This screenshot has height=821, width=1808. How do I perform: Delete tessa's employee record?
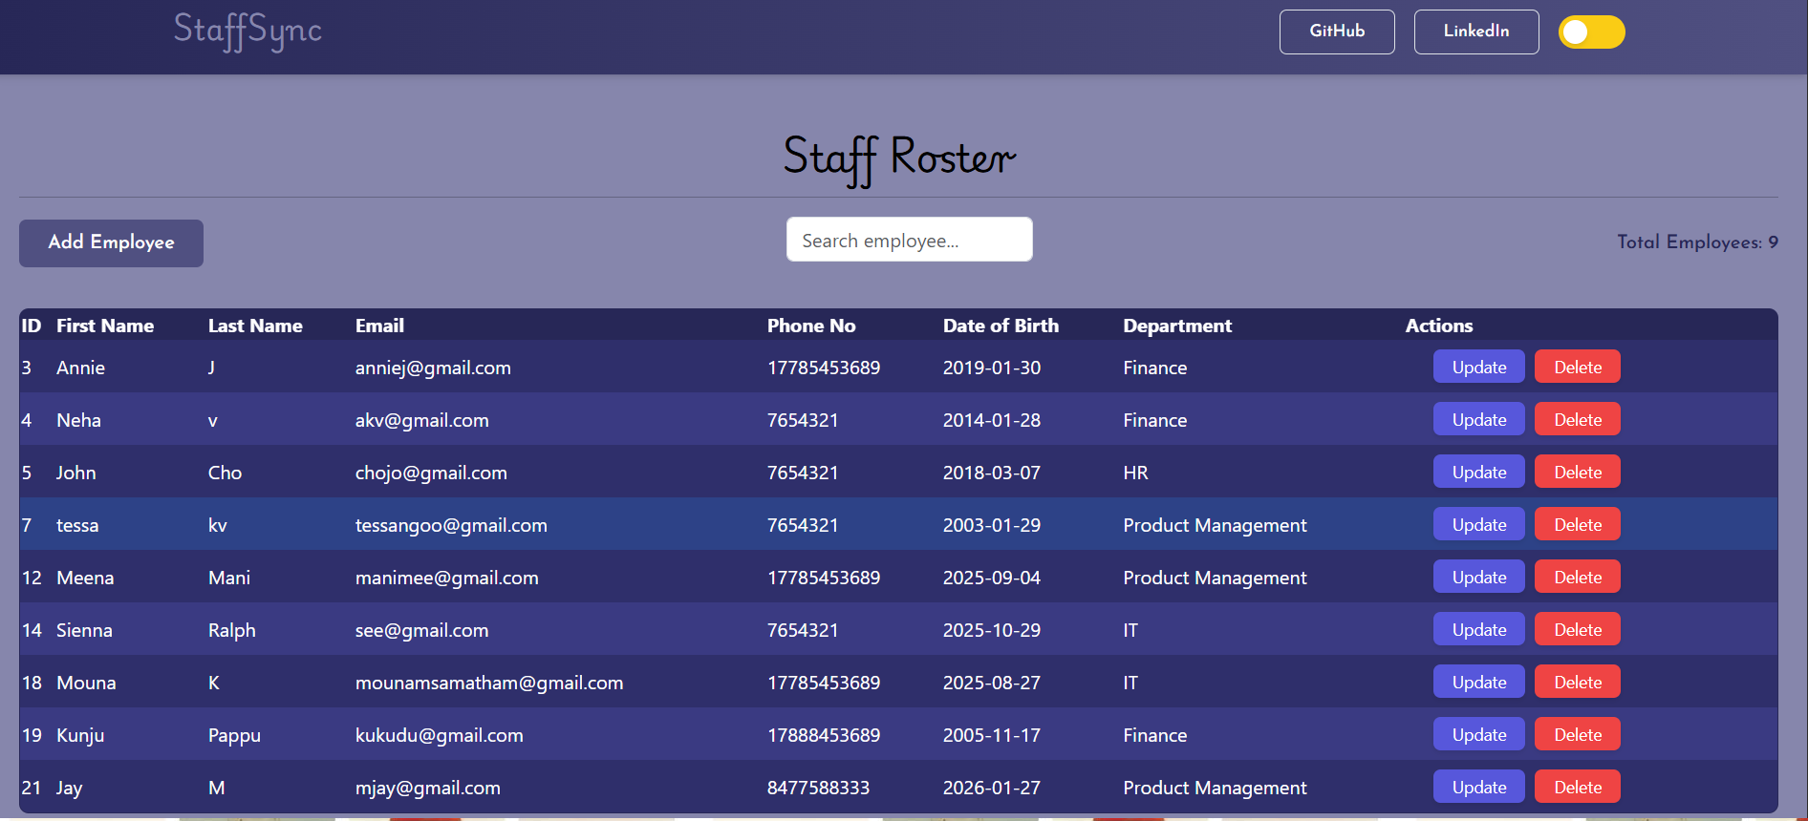point(1577,525)
